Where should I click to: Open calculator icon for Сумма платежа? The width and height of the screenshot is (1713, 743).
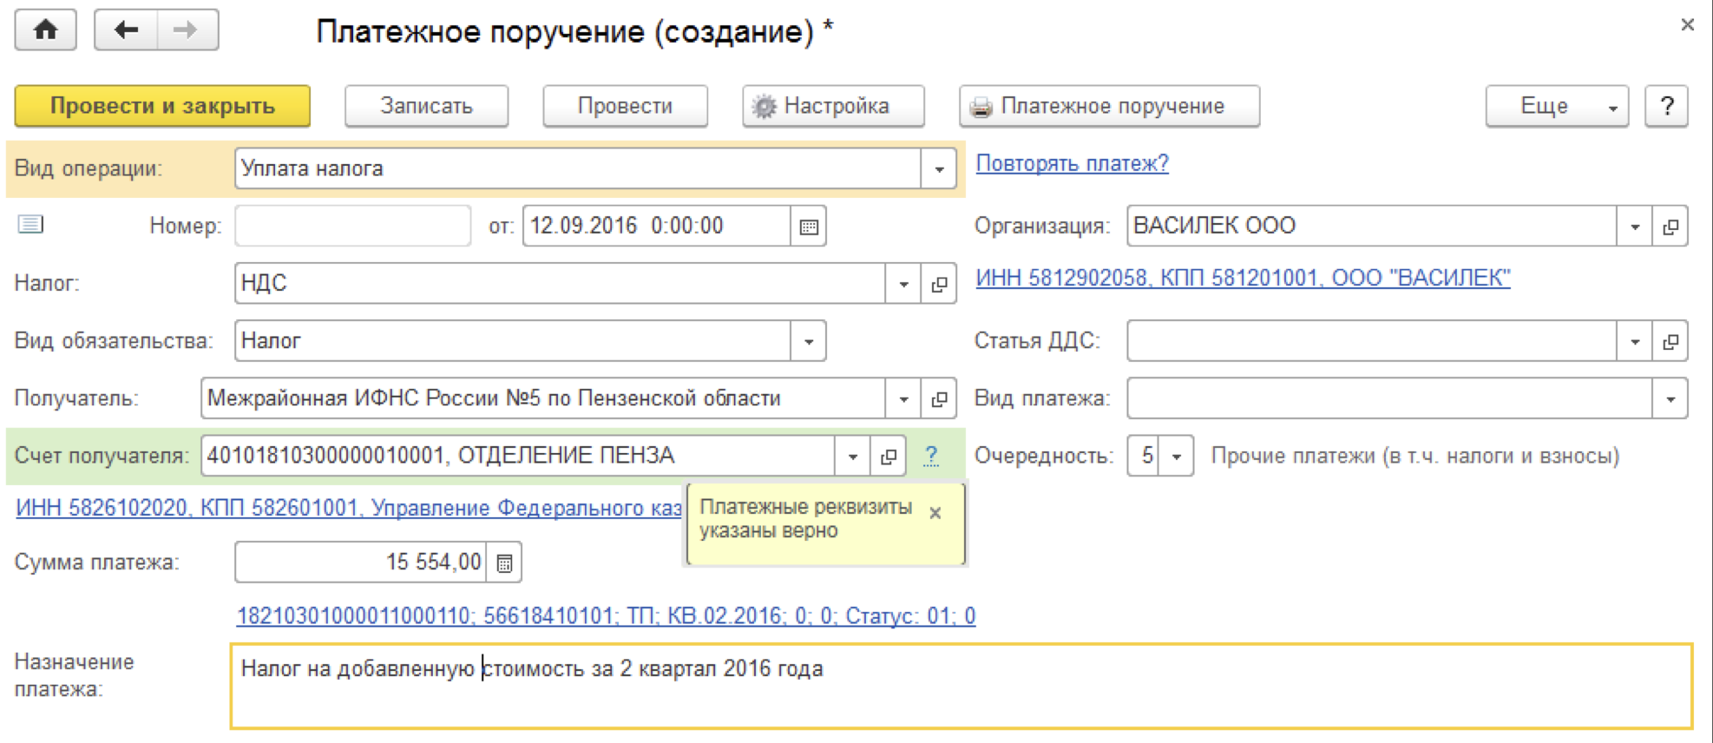coord(504,563)
